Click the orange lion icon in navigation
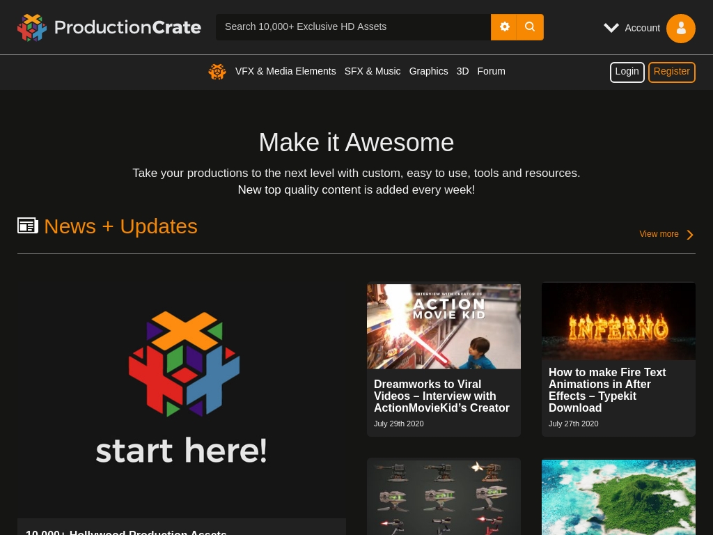Viewport: 713px width, 535px height. tap(217, 72)
